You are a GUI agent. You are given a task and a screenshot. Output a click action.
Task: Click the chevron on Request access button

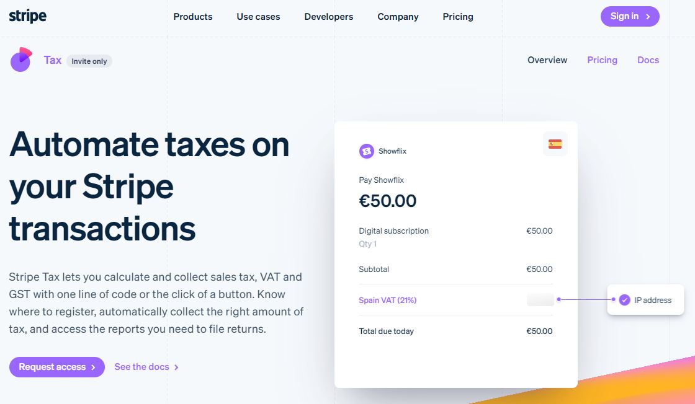click(93, 367)
